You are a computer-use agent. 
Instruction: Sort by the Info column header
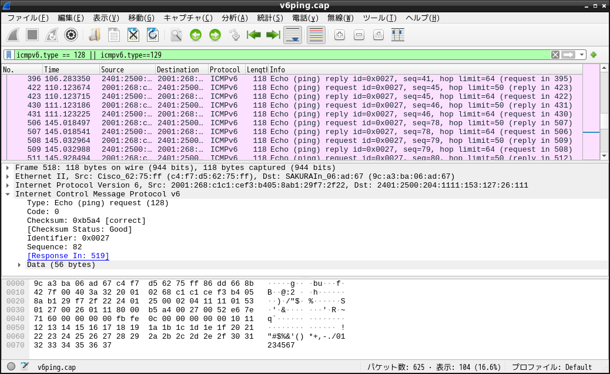pyautogui.click(x=425, y=69)
